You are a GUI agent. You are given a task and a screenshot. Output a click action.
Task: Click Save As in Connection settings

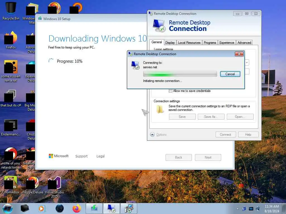pos(211,117)
